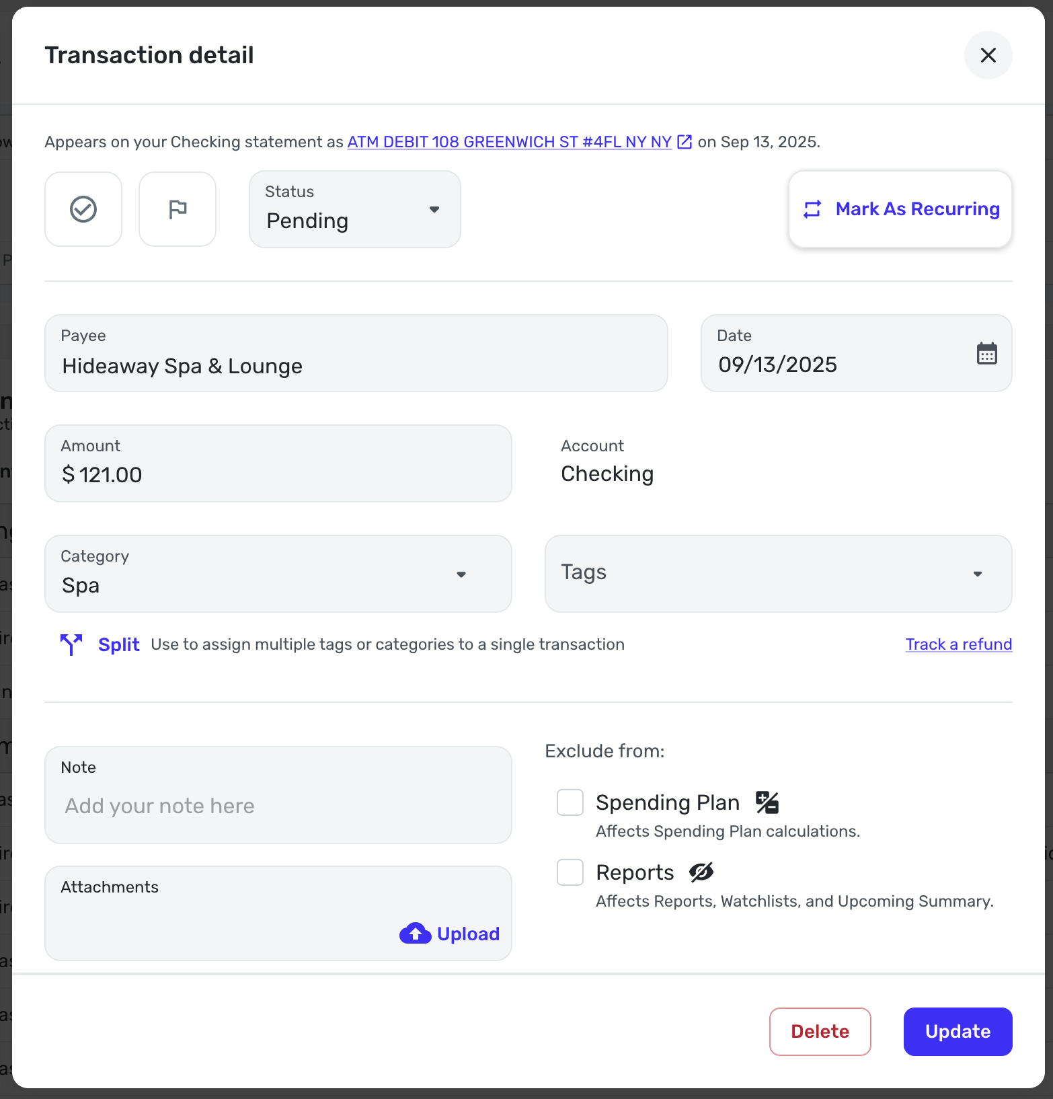The width and height of the screenshot is (1053, 1099).
Task: Expand the Category dropdown set to Spa
Action: [278, 574]
